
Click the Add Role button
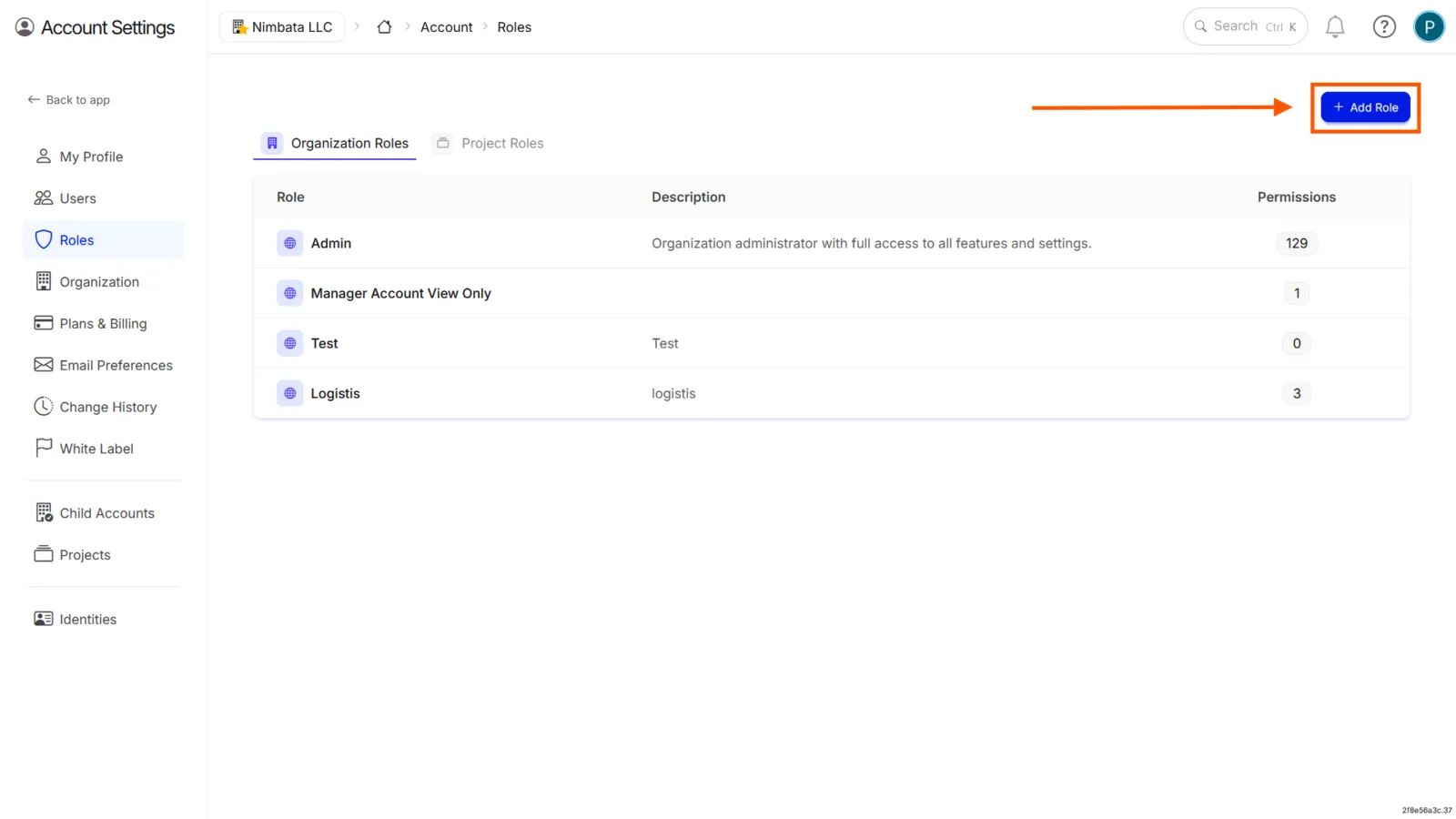click(x=1365, y=107)
